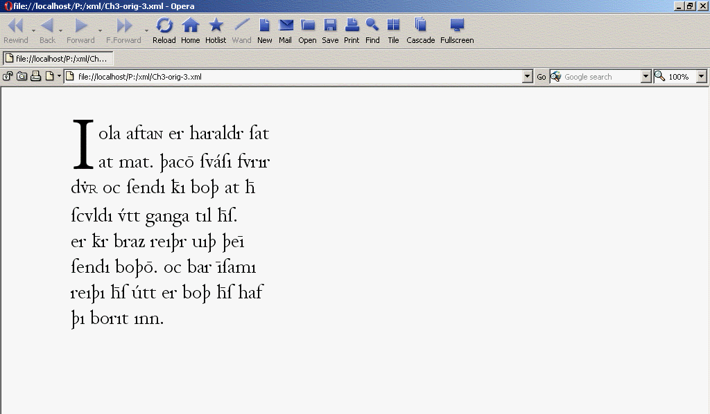Click the print preview icon beside address bar

35,76
